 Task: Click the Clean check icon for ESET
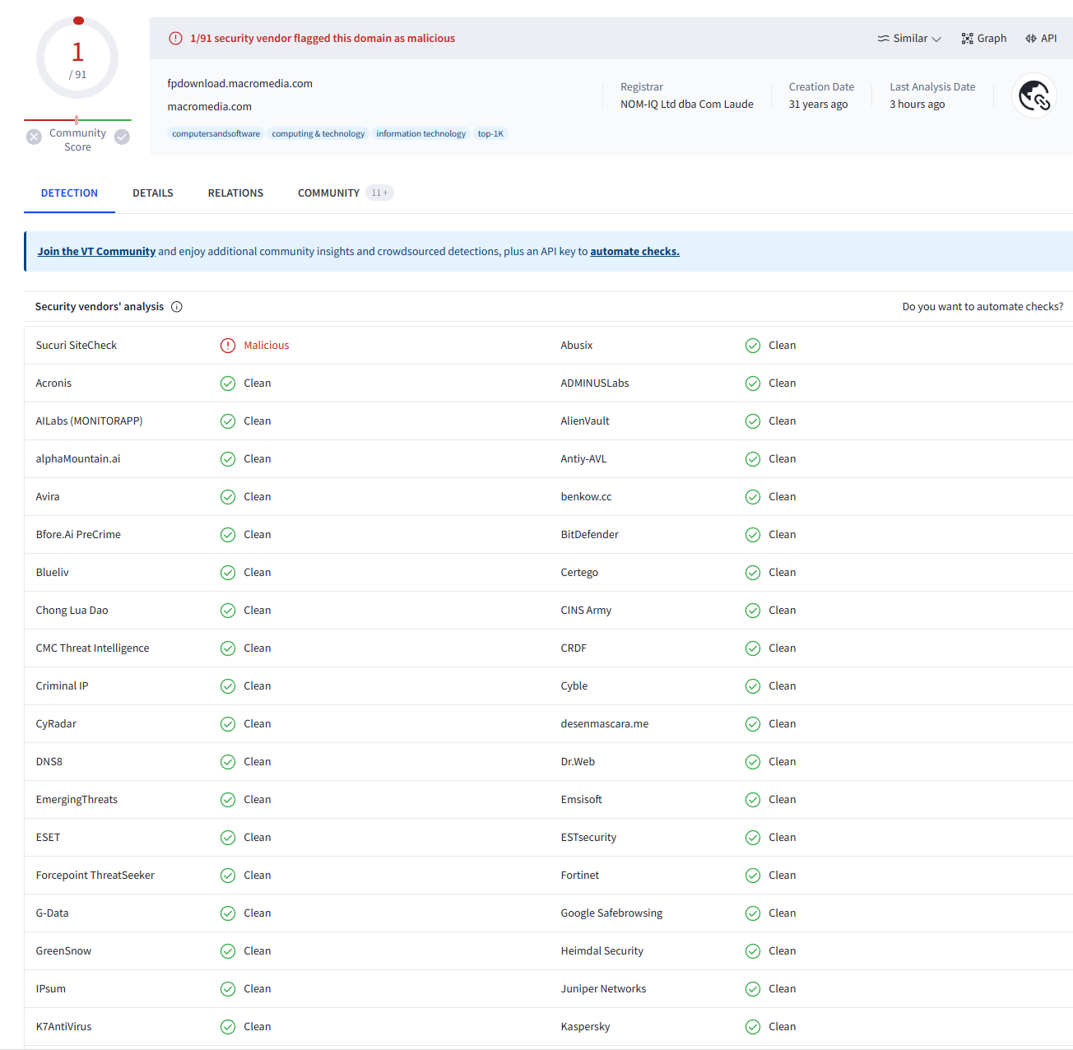[x=228, y=838]
